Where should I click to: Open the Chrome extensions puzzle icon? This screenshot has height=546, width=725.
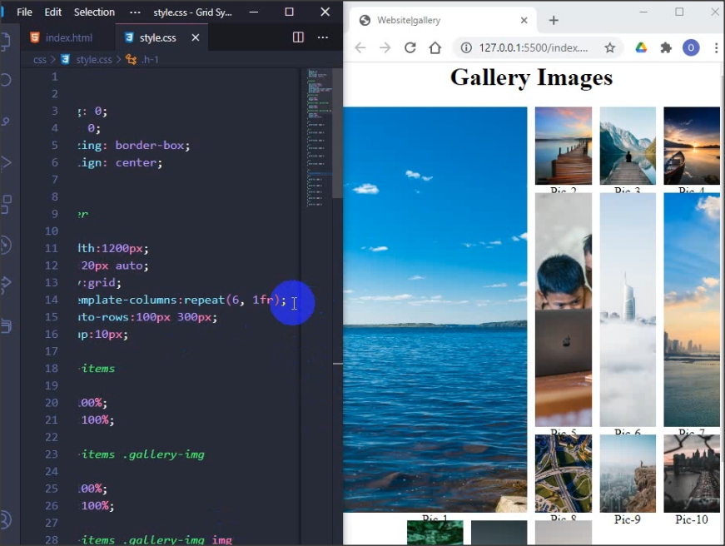pos(666,47)
